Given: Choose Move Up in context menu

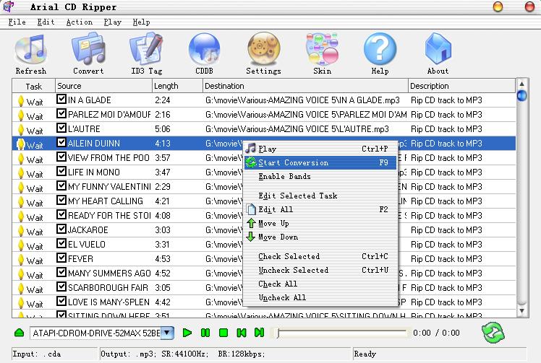Looking at the screenshot, I should click(x=320, y=223).
